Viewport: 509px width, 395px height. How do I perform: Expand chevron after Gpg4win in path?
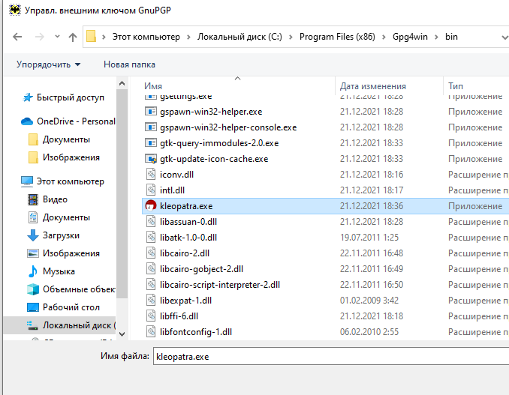tap(436, 37)
